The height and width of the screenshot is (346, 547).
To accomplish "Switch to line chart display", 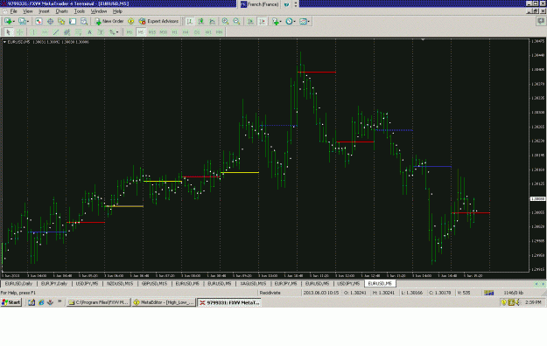I will [x=212, y=21].
